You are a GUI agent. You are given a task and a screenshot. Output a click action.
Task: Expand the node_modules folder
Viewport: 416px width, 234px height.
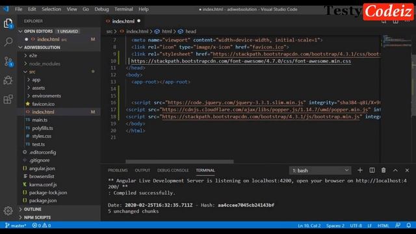45,64
